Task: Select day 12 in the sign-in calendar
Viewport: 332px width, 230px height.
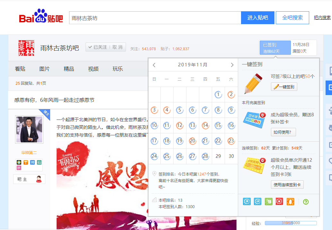Action: tap(180, 125)
